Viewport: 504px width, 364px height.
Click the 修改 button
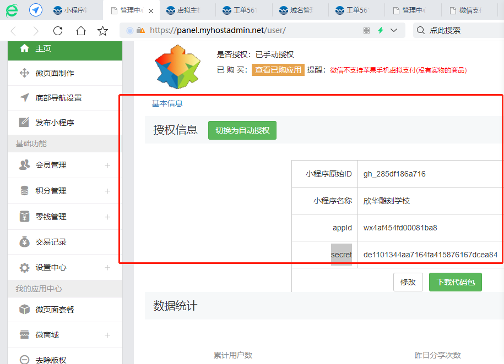[408, 282]
